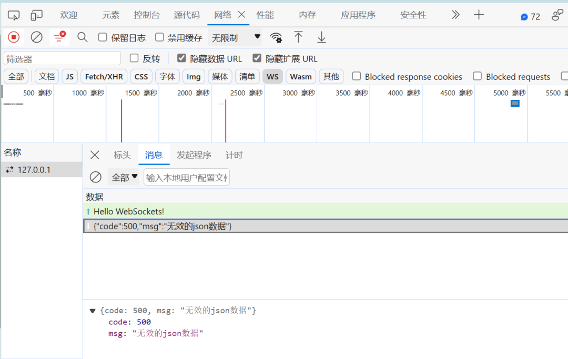The height and width of the screenshot is (359, 568).
Task: Clear the network log
Action: [x=36, y=37]
